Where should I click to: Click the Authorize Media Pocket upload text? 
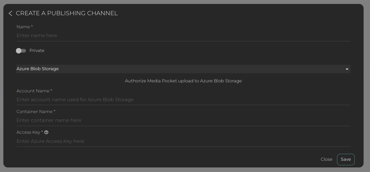(183, 81)
